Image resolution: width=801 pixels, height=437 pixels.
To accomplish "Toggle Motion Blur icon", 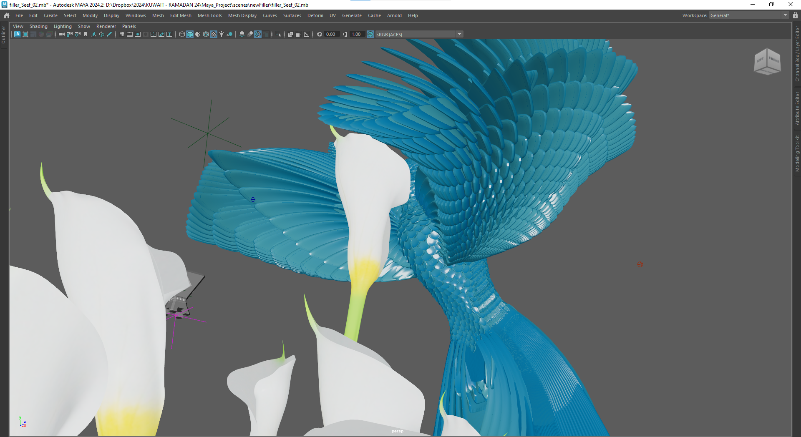I will pos(250,34).
